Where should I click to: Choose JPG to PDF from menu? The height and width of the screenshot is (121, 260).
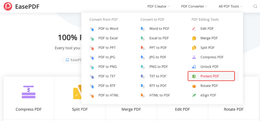[158, 57]
